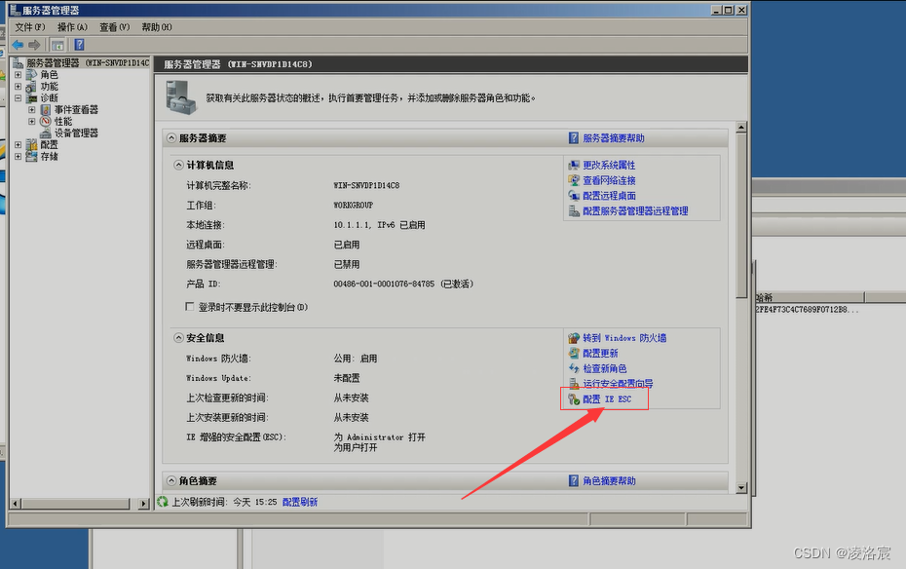Click computer name WIN-SNVDP1D14C8 value
The height and width of the screenshot is (569, 906).
click(x=366, y=185)
